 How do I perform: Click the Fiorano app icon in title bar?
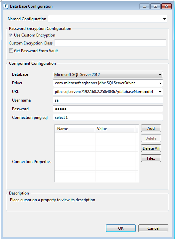[6, 6]
